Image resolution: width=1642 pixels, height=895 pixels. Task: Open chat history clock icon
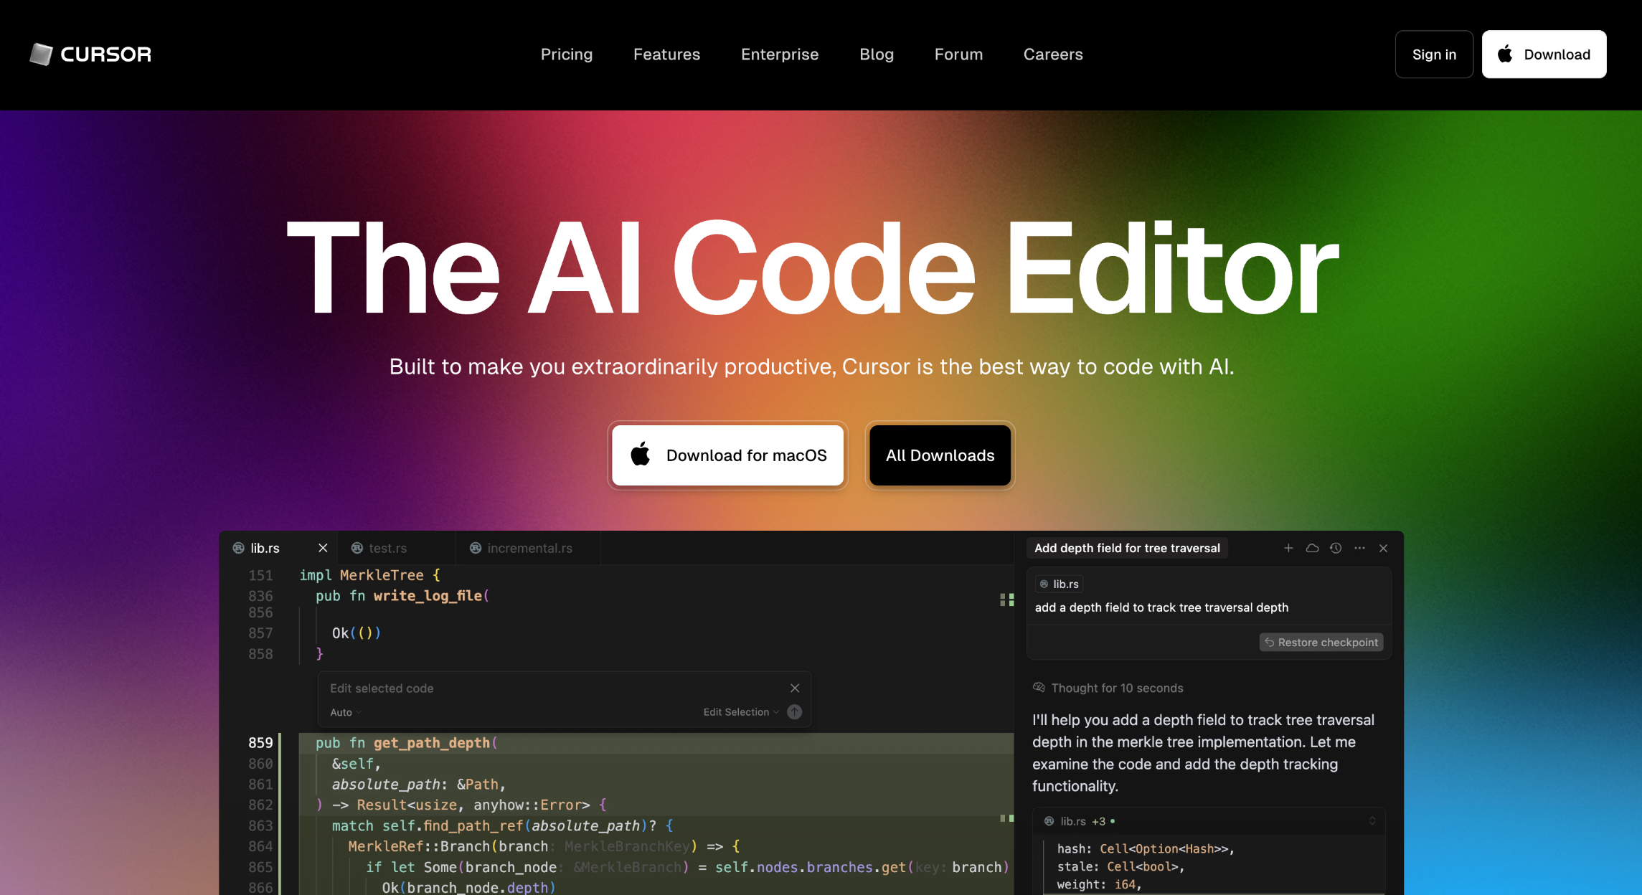point(1336,548)
